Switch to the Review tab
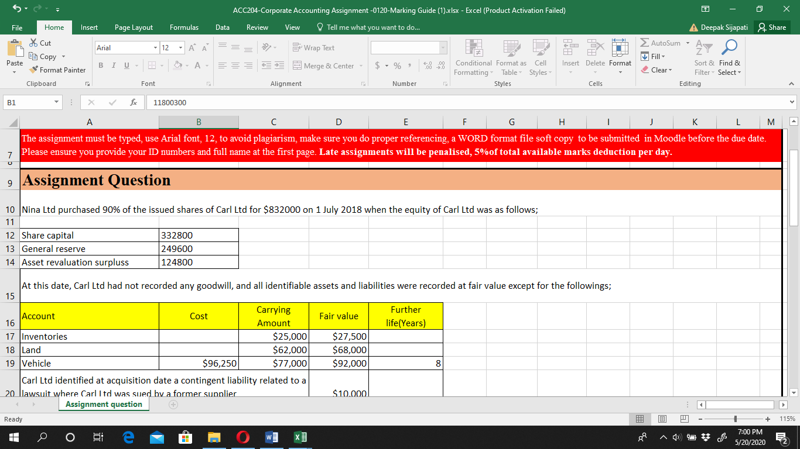The image size is (800, 449). tap(257, 27)
